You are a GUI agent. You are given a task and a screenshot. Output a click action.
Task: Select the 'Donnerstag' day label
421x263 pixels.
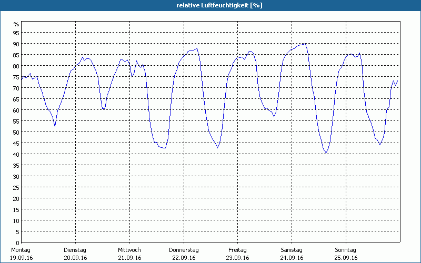(x=184, y=250)
